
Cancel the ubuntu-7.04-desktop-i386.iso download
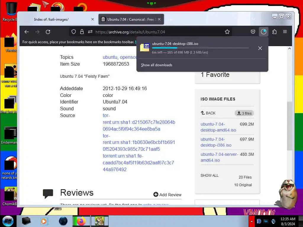coord(260,48)
